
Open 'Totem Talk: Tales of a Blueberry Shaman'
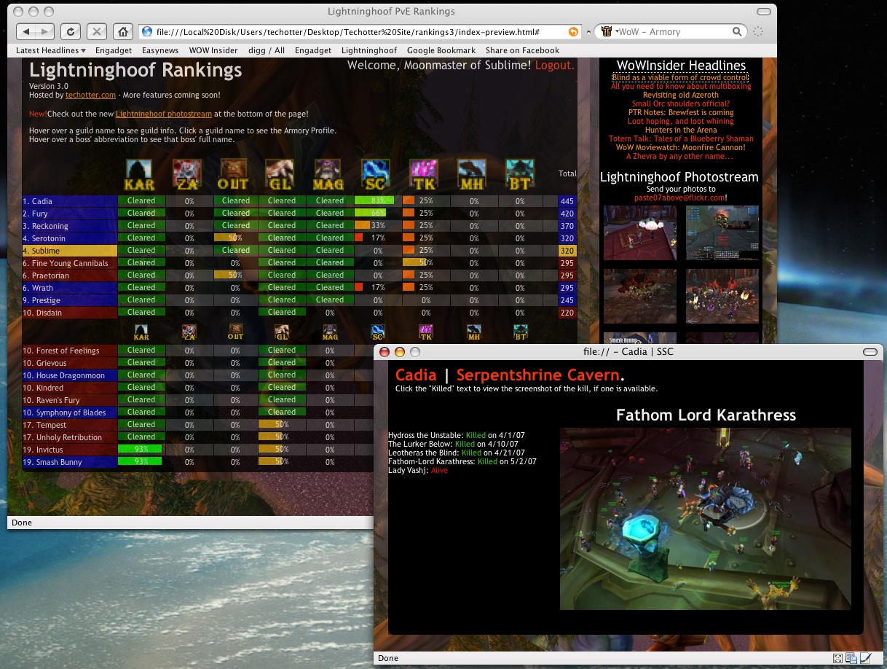point(681,138)
